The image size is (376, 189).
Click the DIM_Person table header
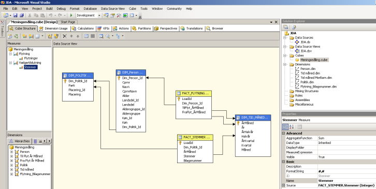click(x=131, y=72)
